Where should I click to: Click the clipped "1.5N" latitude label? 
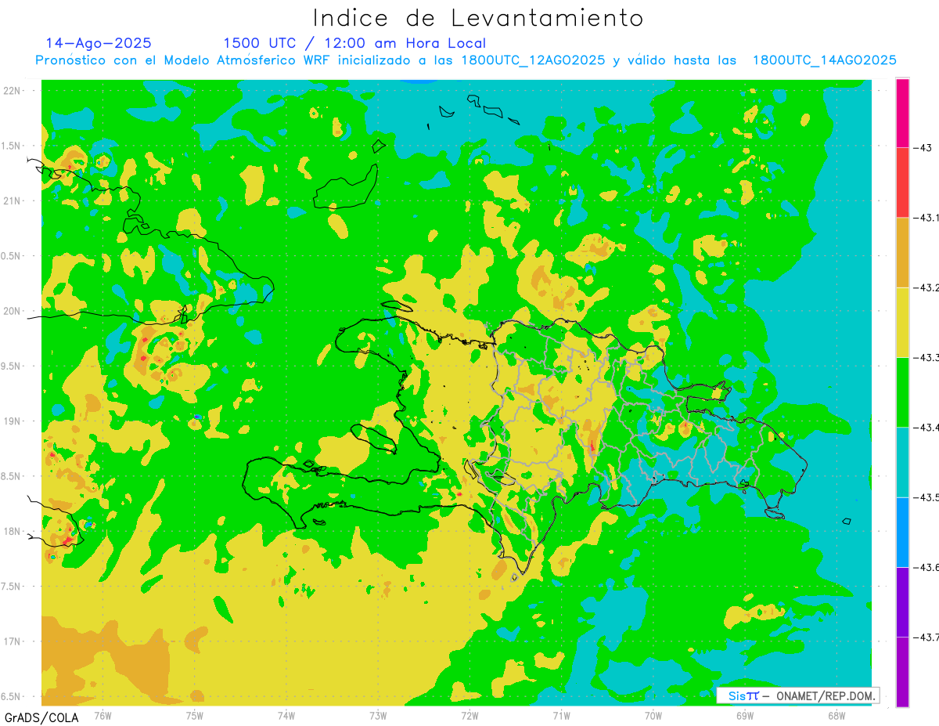(x=12, y=146)
